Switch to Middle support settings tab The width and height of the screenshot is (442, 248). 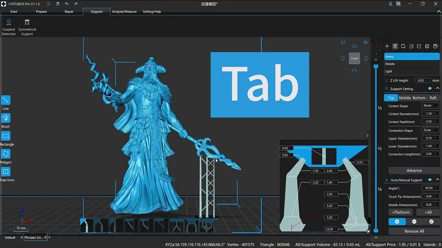point(405,98)
